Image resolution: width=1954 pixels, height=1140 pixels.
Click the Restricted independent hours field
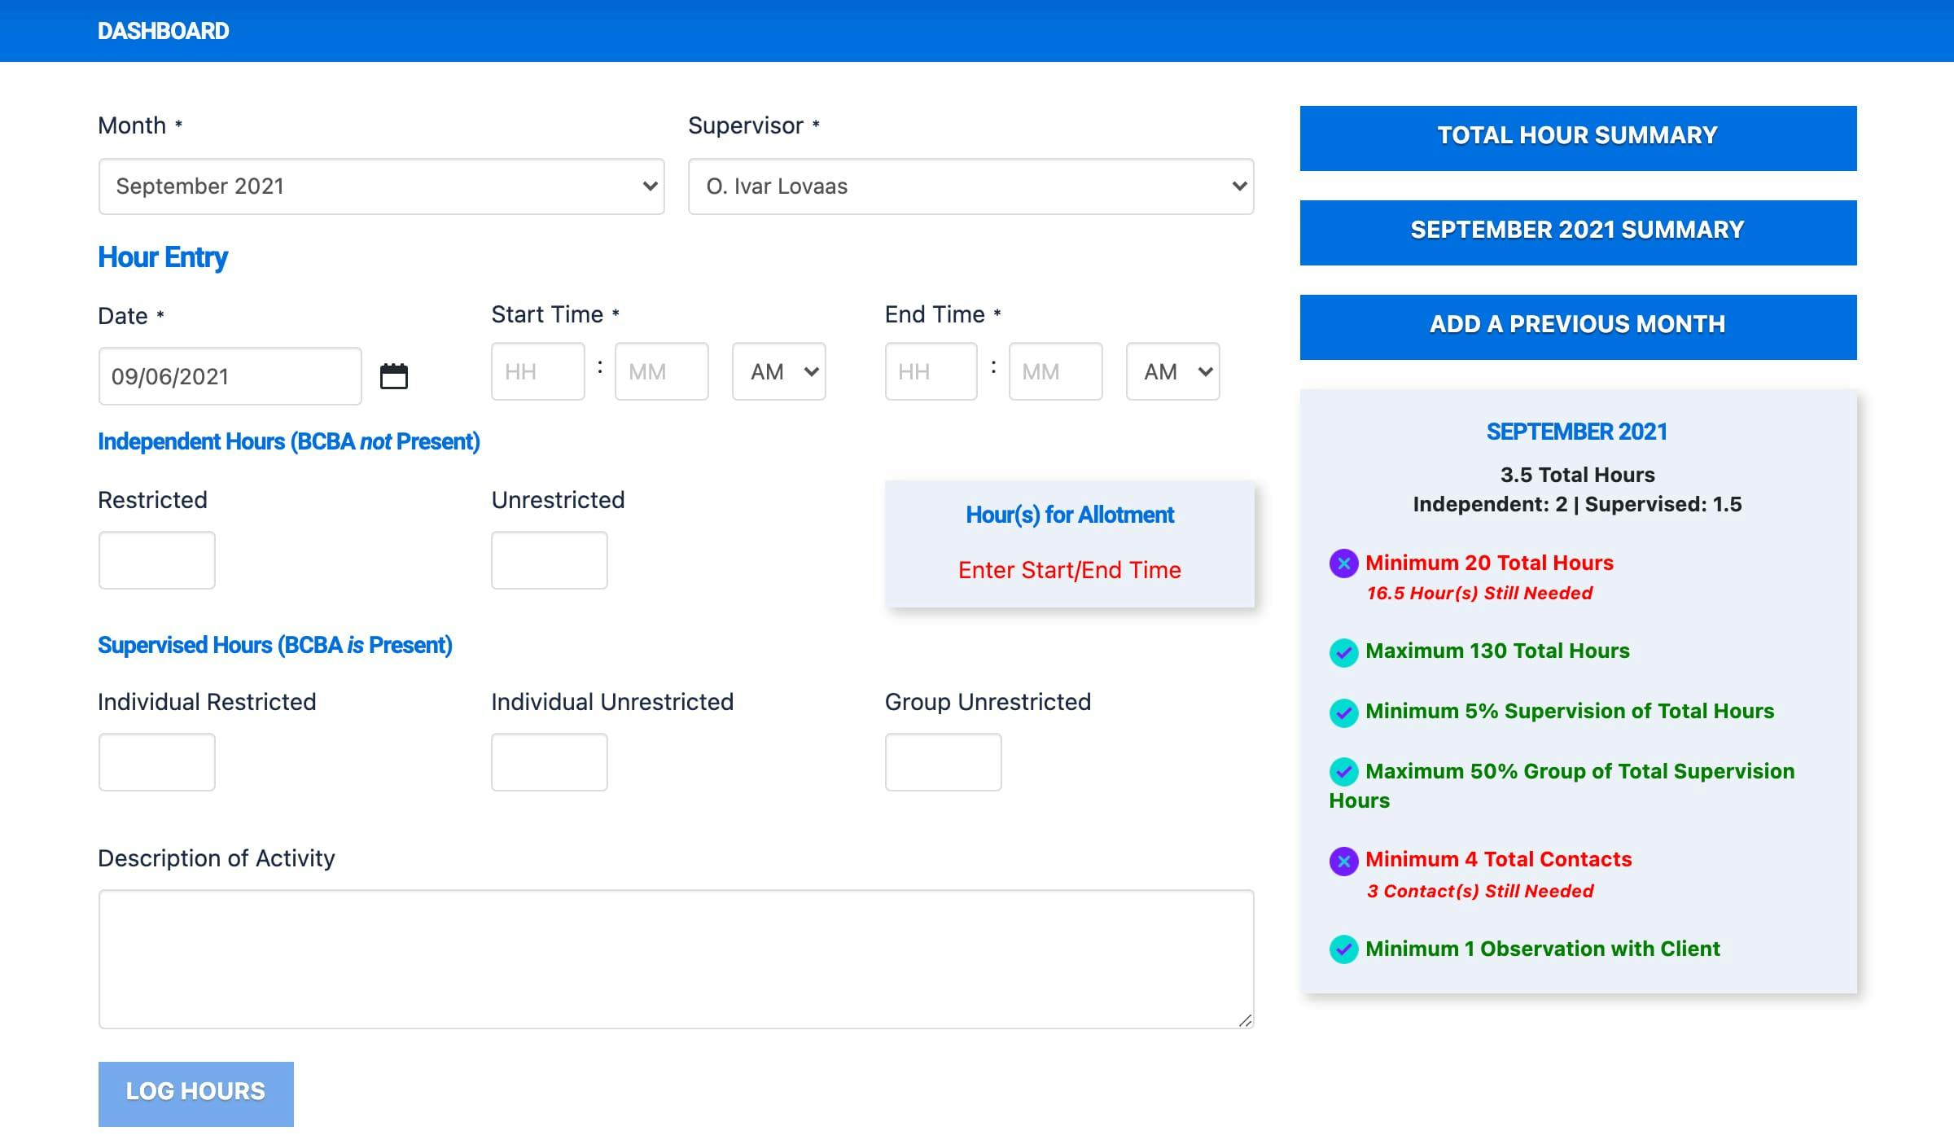pos(156,559)
